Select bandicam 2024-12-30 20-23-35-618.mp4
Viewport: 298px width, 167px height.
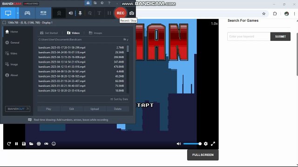[x=81, y=90]
